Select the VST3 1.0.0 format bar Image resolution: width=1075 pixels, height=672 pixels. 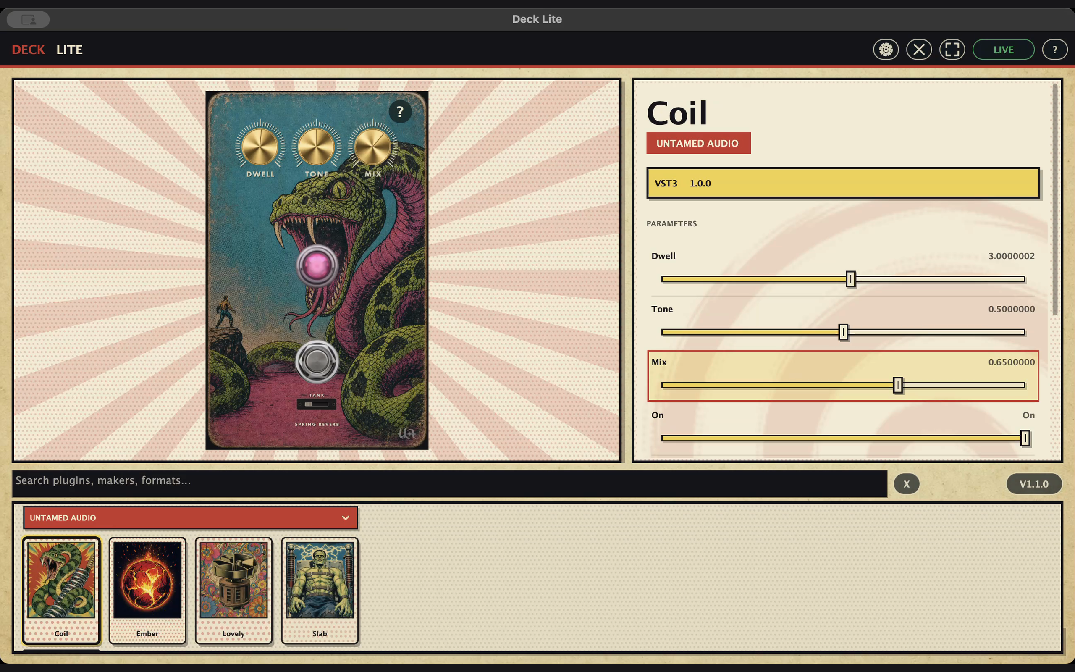tap(843, 183)
